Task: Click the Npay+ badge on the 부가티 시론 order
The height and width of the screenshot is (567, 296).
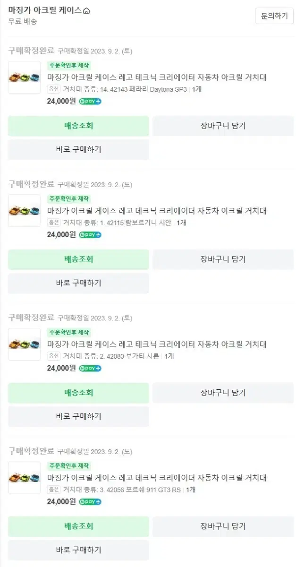Action: click(90, 368)
